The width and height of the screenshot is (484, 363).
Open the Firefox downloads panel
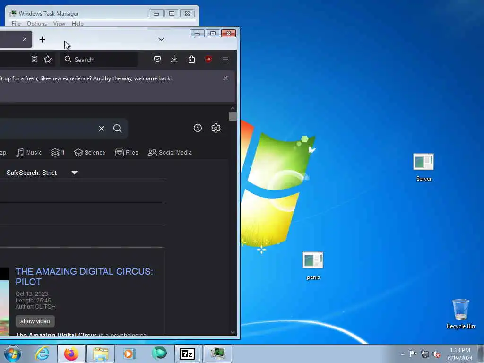click(x=174, y=59)
